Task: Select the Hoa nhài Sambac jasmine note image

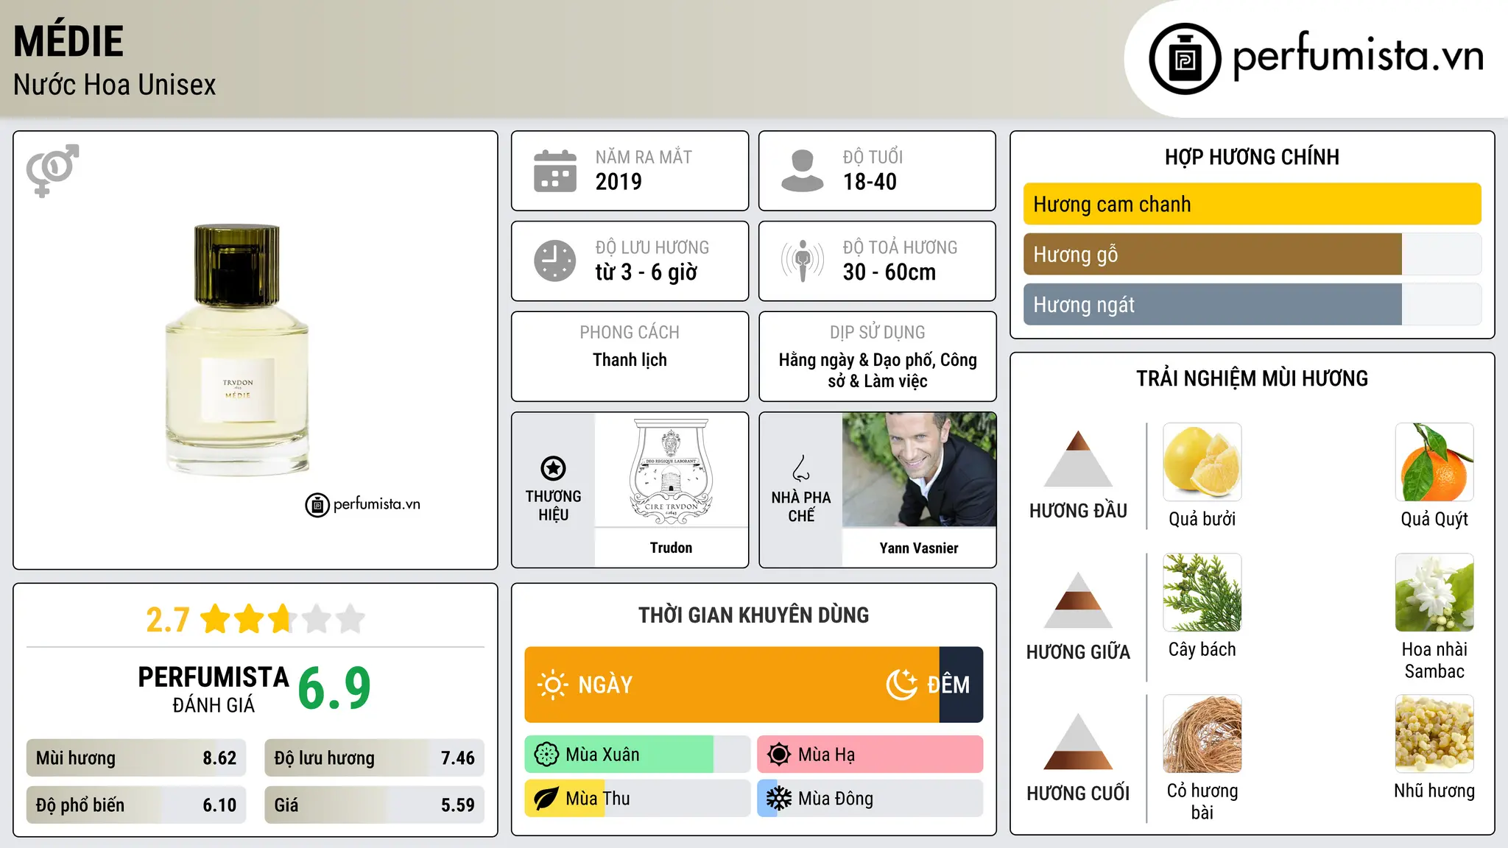Action: [x=1434, y=593]
